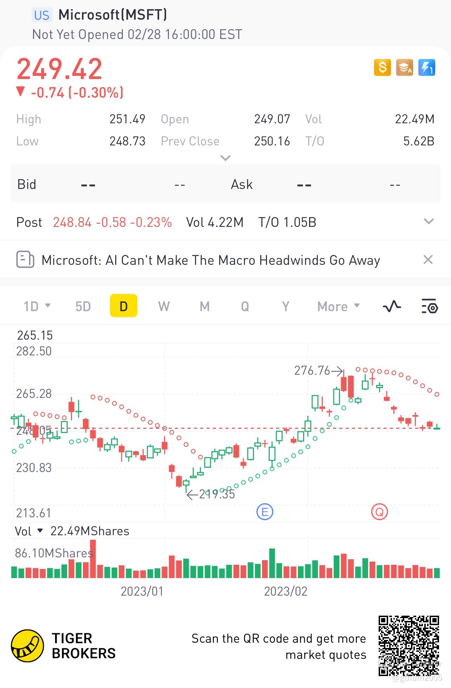Expand more quote details chevron
This screenshot has height=688, width=451.
point(225,158)
